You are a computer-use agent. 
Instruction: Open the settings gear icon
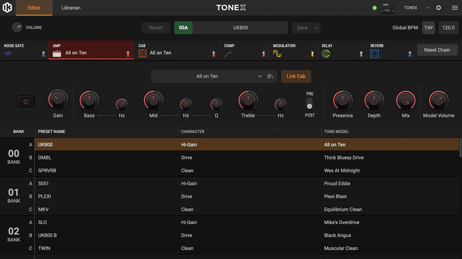coord(439,8)
